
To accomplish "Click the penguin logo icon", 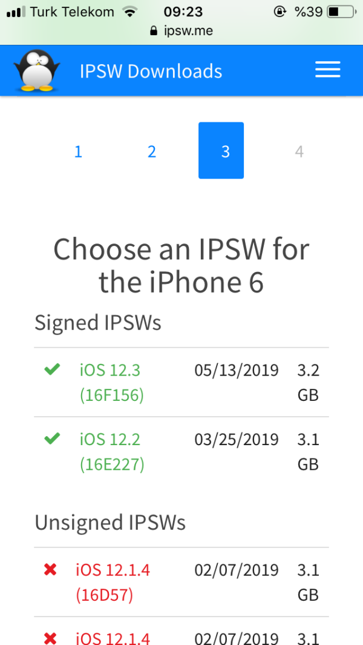I will [37, 70].
